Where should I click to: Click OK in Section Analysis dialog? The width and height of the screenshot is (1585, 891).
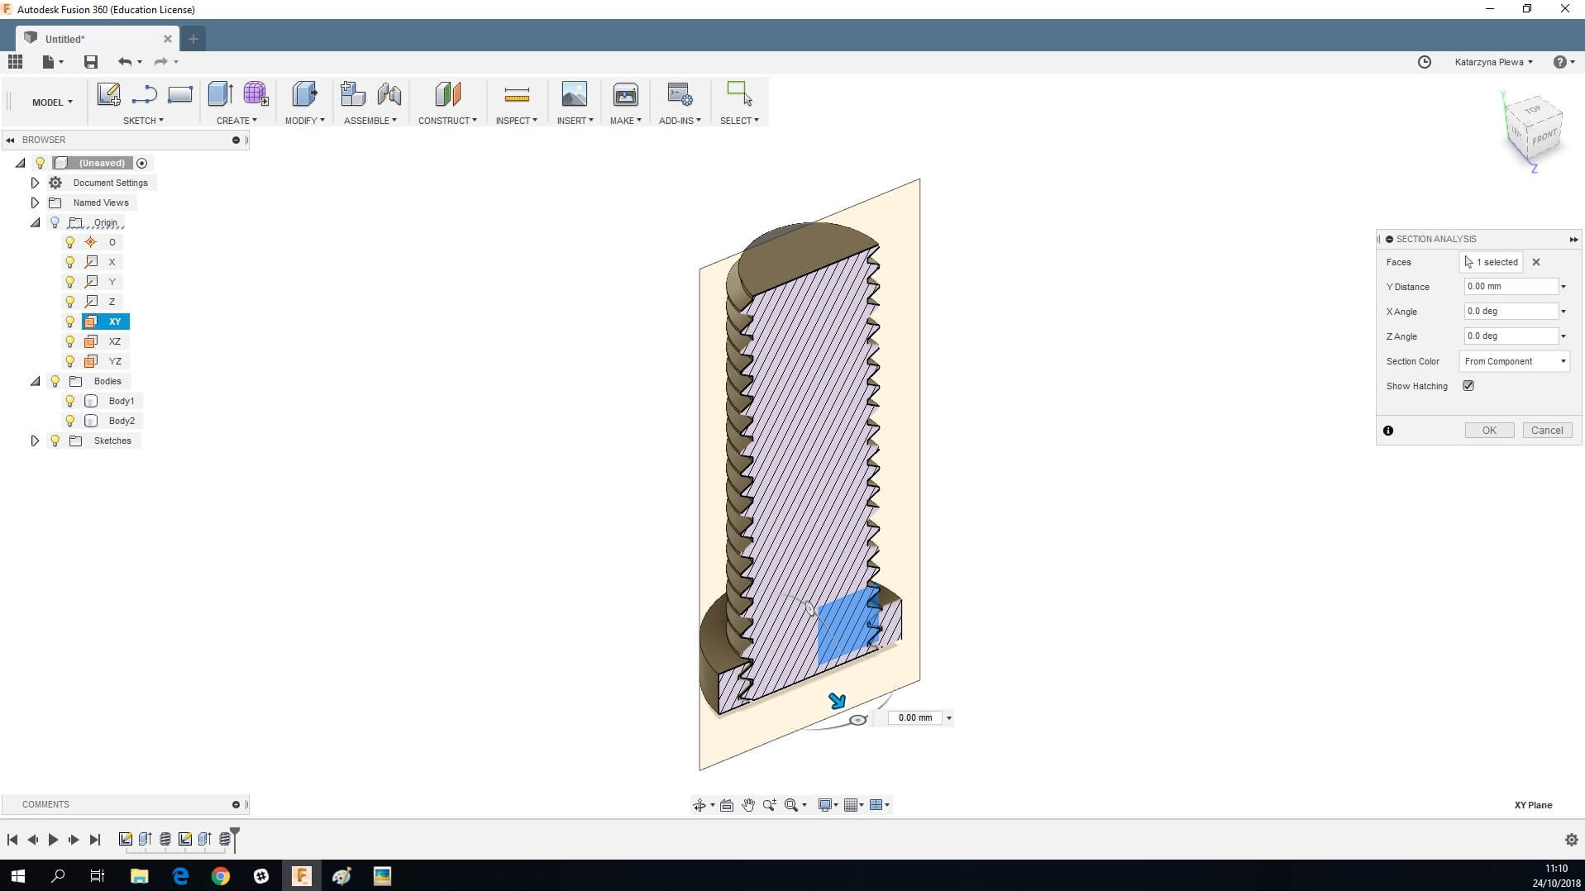(x=1488, y=431)
